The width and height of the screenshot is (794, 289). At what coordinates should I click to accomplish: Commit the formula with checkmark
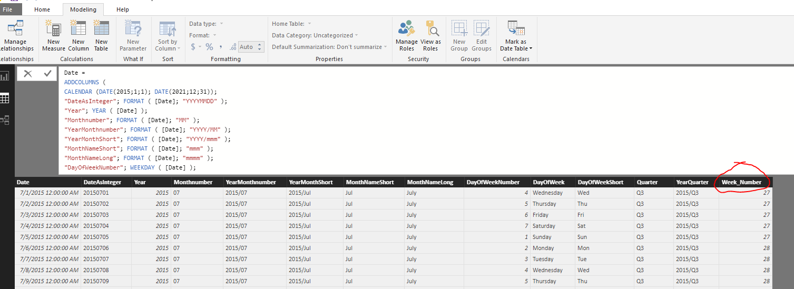point(47,74)
